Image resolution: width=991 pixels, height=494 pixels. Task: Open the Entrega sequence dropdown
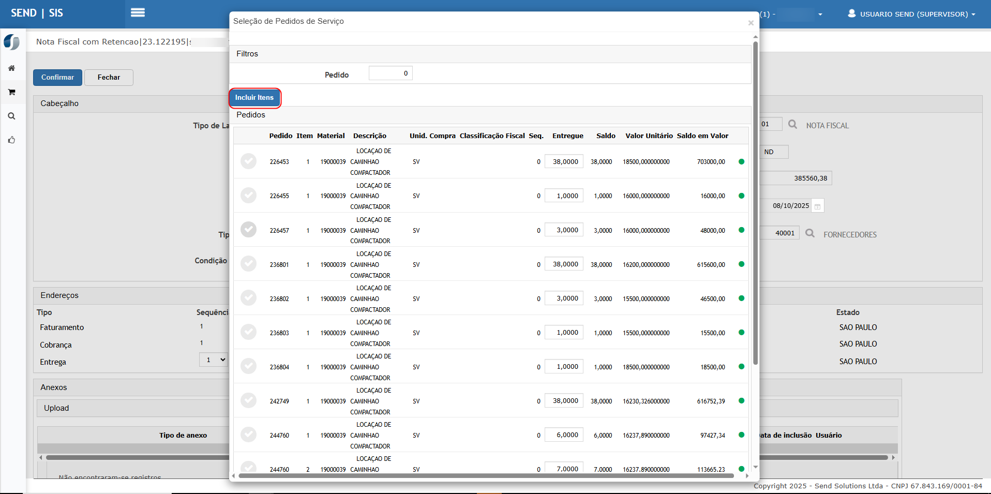point(214,360)
